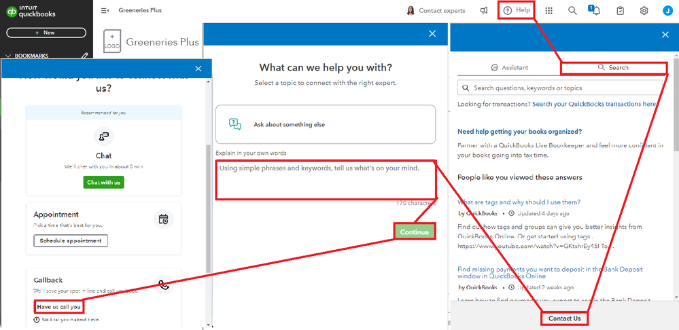The image size is (679, 330).
Task: Click the New button in sidebar
Action: click(x=46, y=33)
